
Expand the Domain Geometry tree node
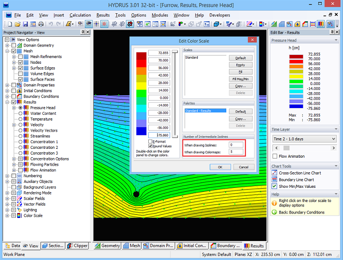[7, 45]
